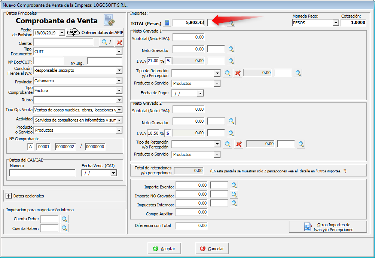
Task: Click the red X to clear Cliente
Action: pos(119,42)
